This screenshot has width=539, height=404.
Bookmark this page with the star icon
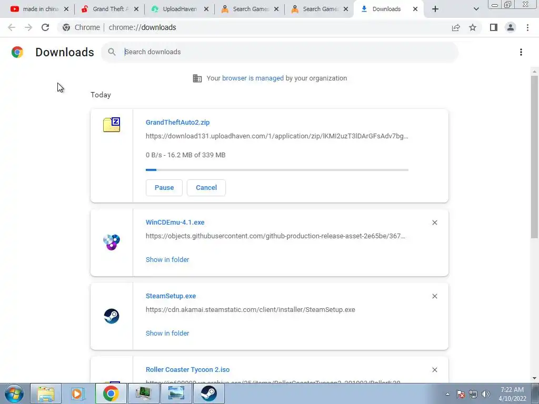[473, 27]
